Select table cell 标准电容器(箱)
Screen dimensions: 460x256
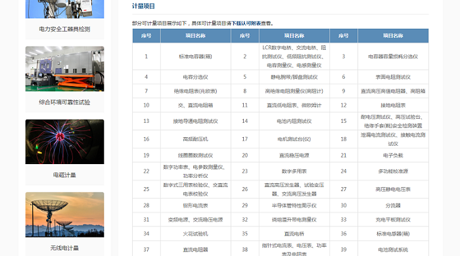click(x=196, y=56)
